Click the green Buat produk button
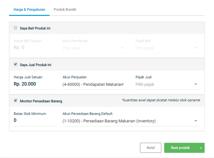Screen dimensions: 214x158 (x=180, y=148)
